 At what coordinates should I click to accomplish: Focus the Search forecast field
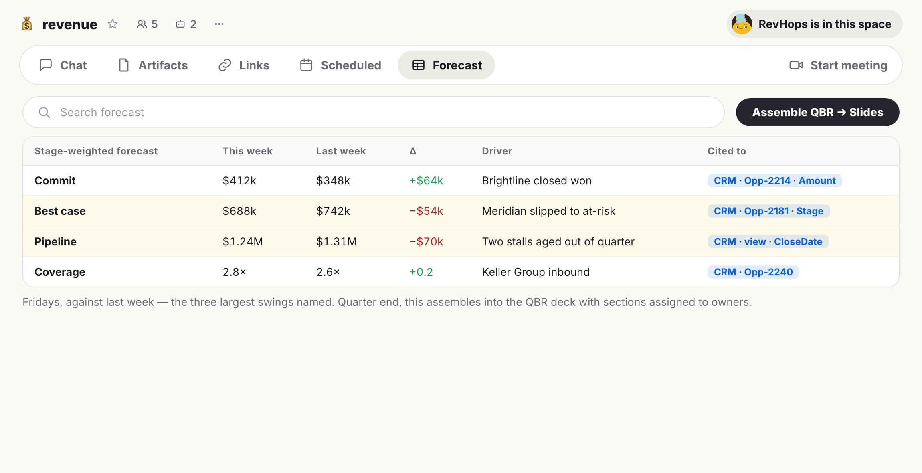[374, 112]
